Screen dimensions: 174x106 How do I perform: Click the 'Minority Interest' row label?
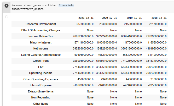click(41, 42)
